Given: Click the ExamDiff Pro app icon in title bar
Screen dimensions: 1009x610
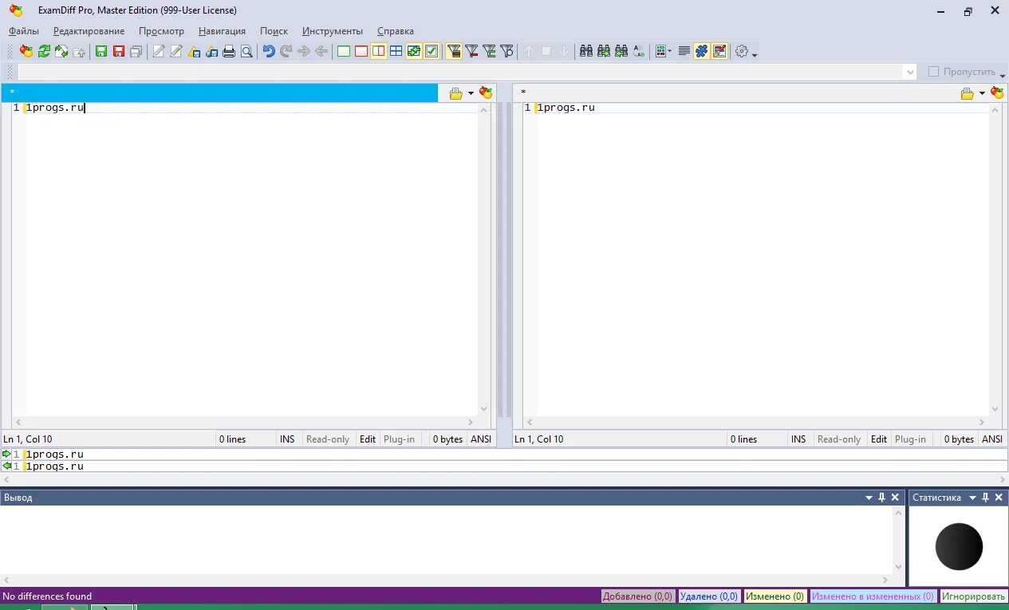Looking at the screenshot, I should (x=16, y=10).
